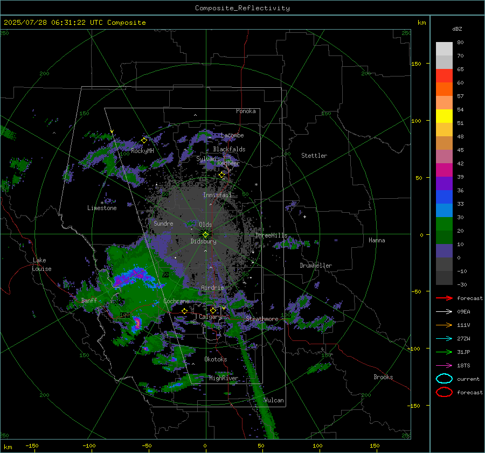Click the Cochrane label
Screen dimensions: 485x453
pos(176,301)
